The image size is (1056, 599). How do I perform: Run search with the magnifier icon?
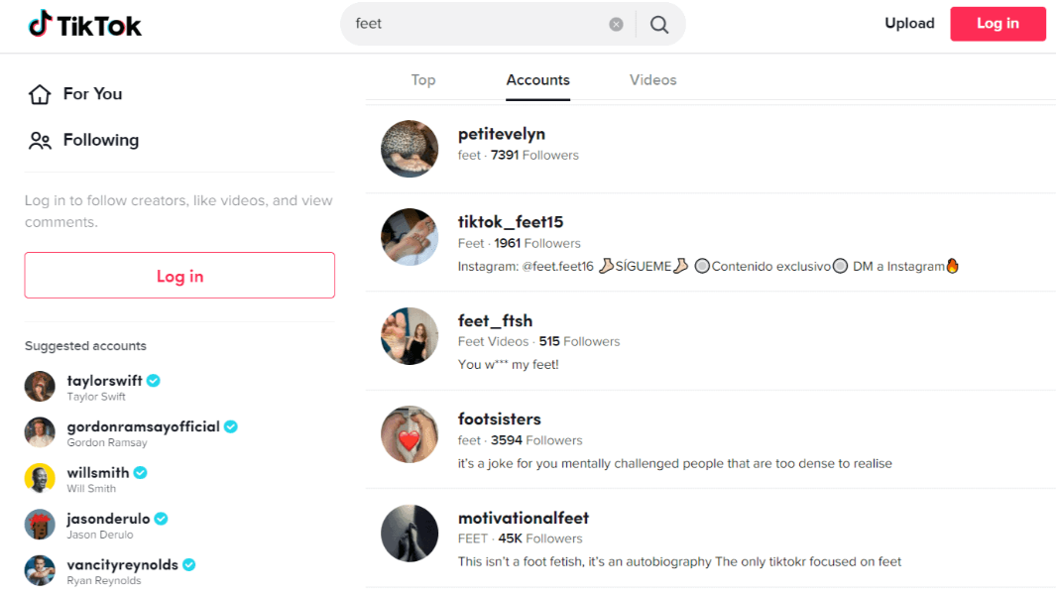pyautogui.click(x=659, y=25)
